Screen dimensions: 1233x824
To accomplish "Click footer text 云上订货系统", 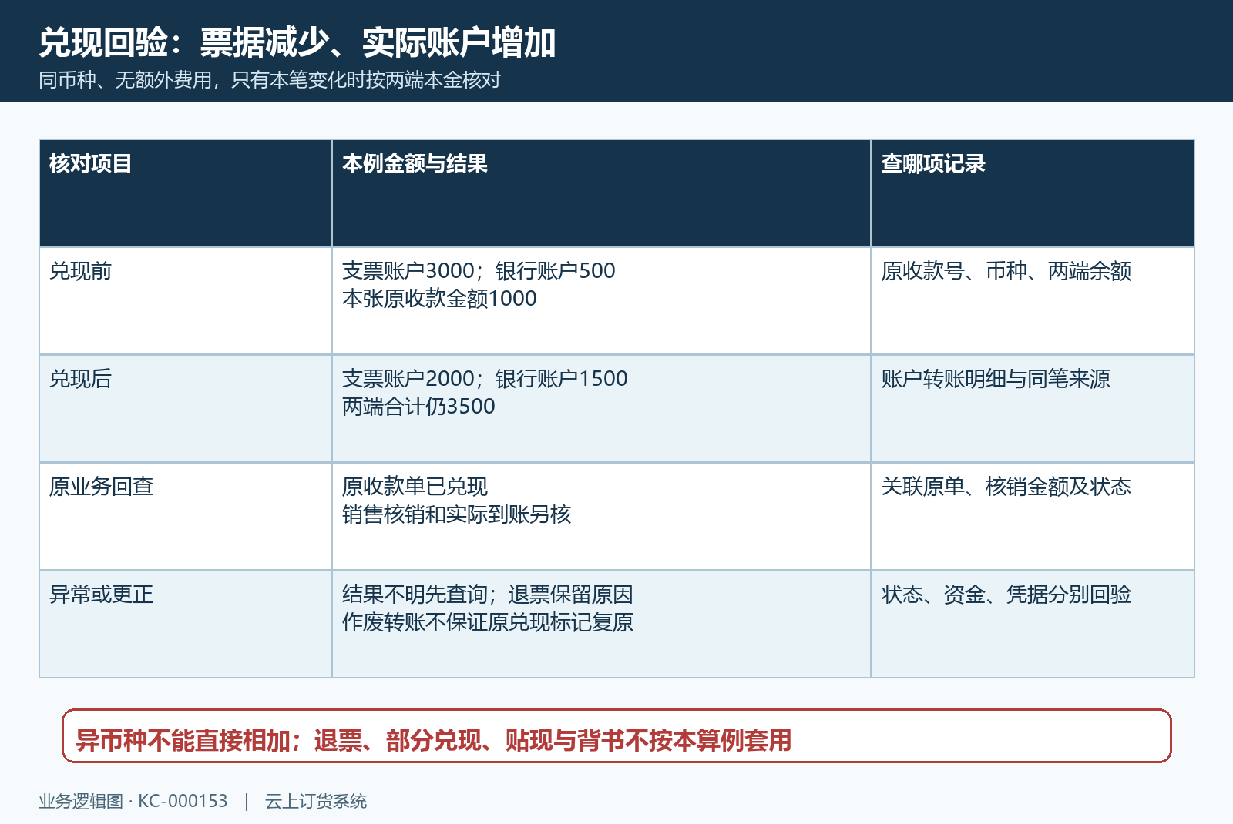I will click(x=316, y=801).
